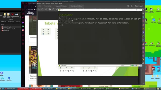Click the Acrobat right-pane collapse arrow

coord(143,83)
